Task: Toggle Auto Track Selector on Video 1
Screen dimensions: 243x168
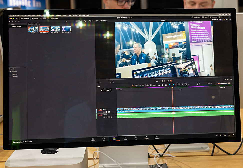Action: click(106, 112)
